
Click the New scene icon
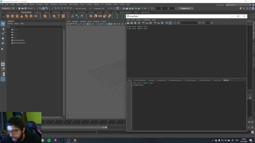tap(19, 8)
